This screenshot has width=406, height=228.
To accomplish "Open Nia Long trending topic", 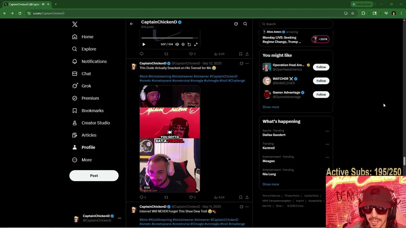I will click(x=269, y=174).
